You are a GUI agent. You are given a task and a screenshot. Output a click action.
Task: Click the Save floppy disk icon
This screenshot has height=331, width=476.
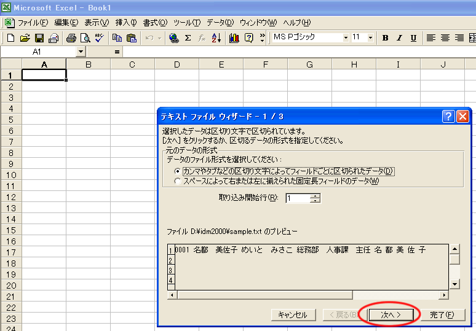pos(39,38)
